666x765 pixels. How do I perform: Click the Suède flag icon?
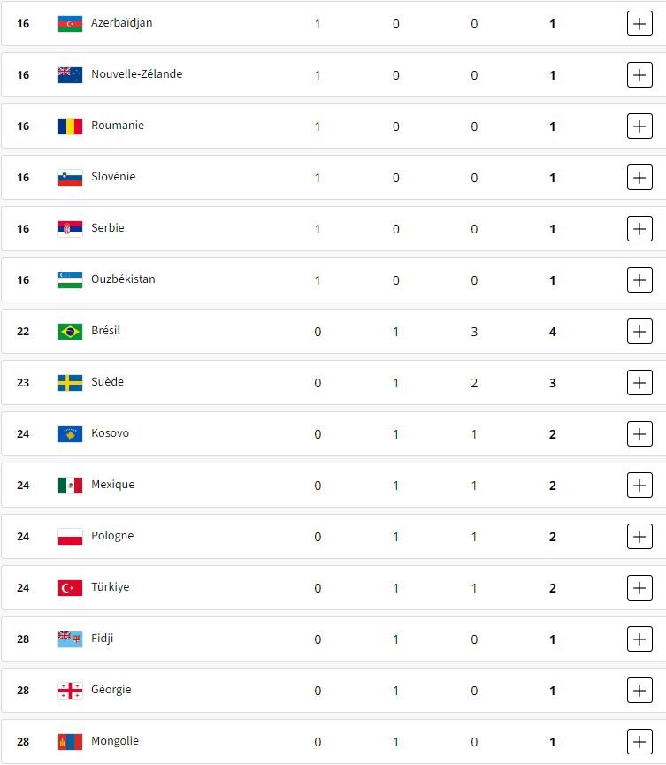70,383
